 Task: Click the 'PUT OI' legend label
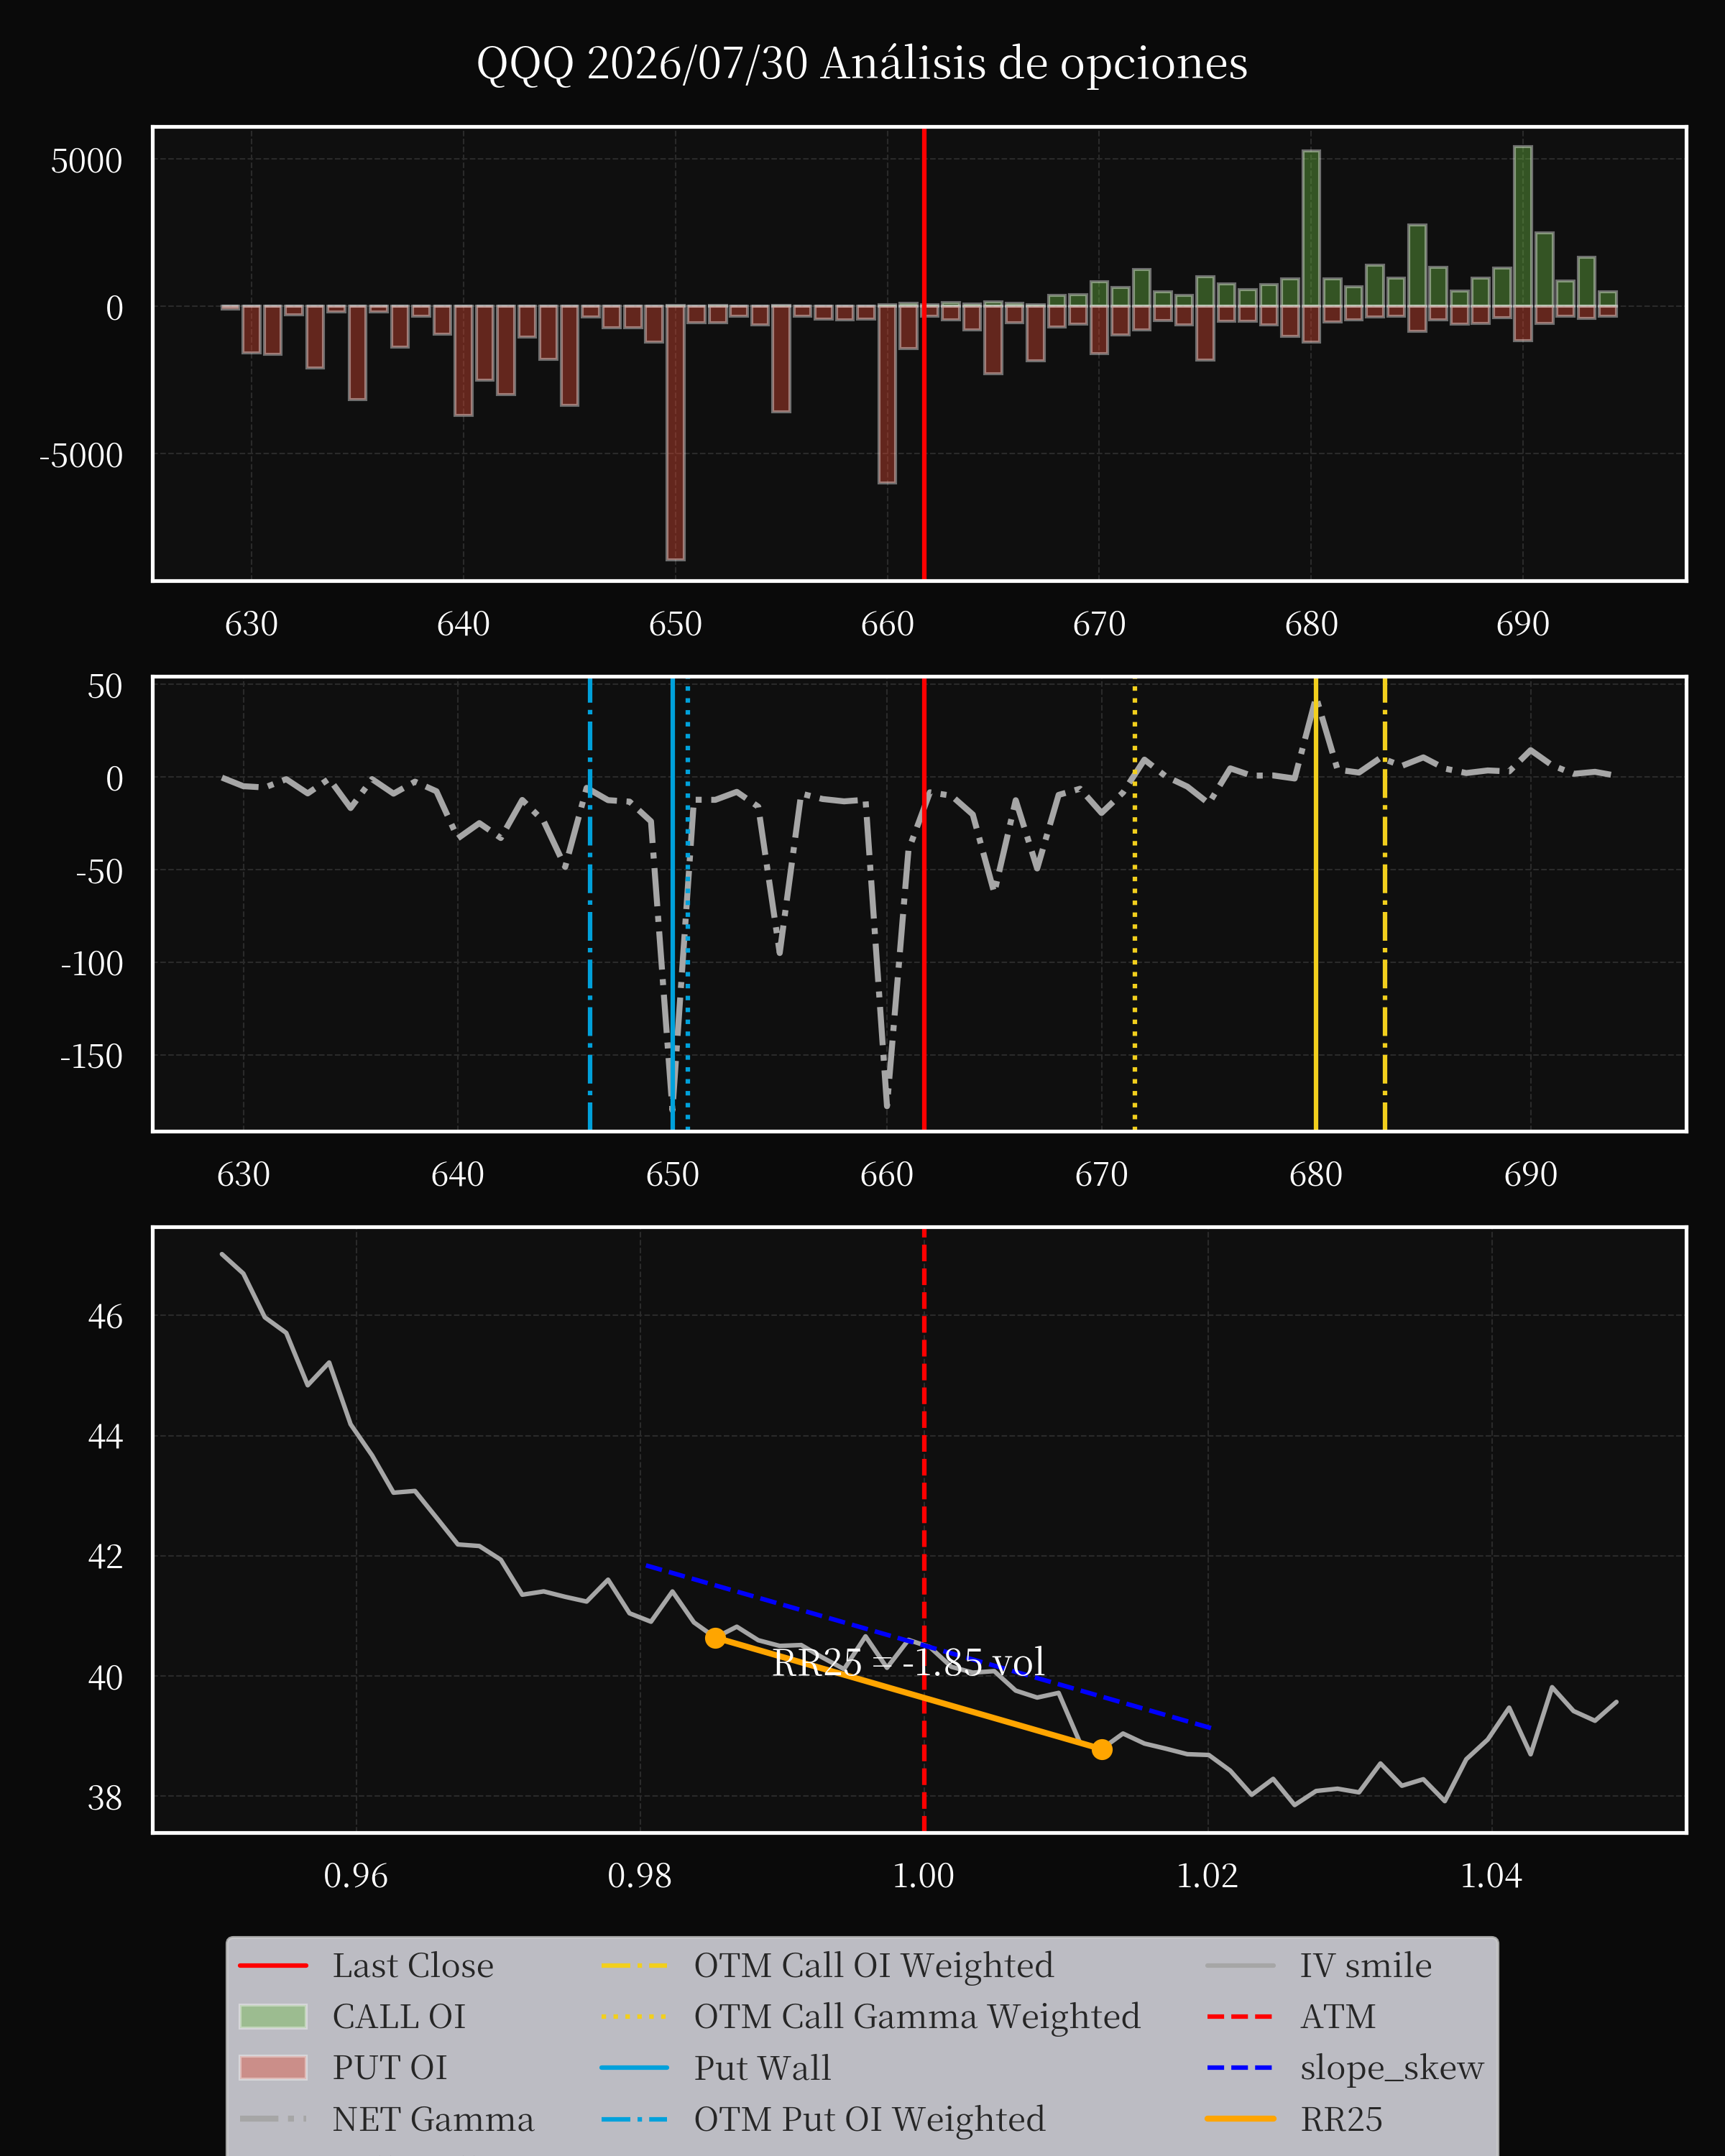click(390, 2067)
